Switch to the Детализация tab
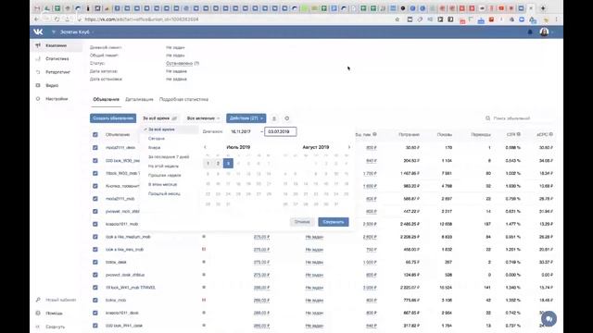This screenshot has width=593, height=333. (x=139, y=100)
